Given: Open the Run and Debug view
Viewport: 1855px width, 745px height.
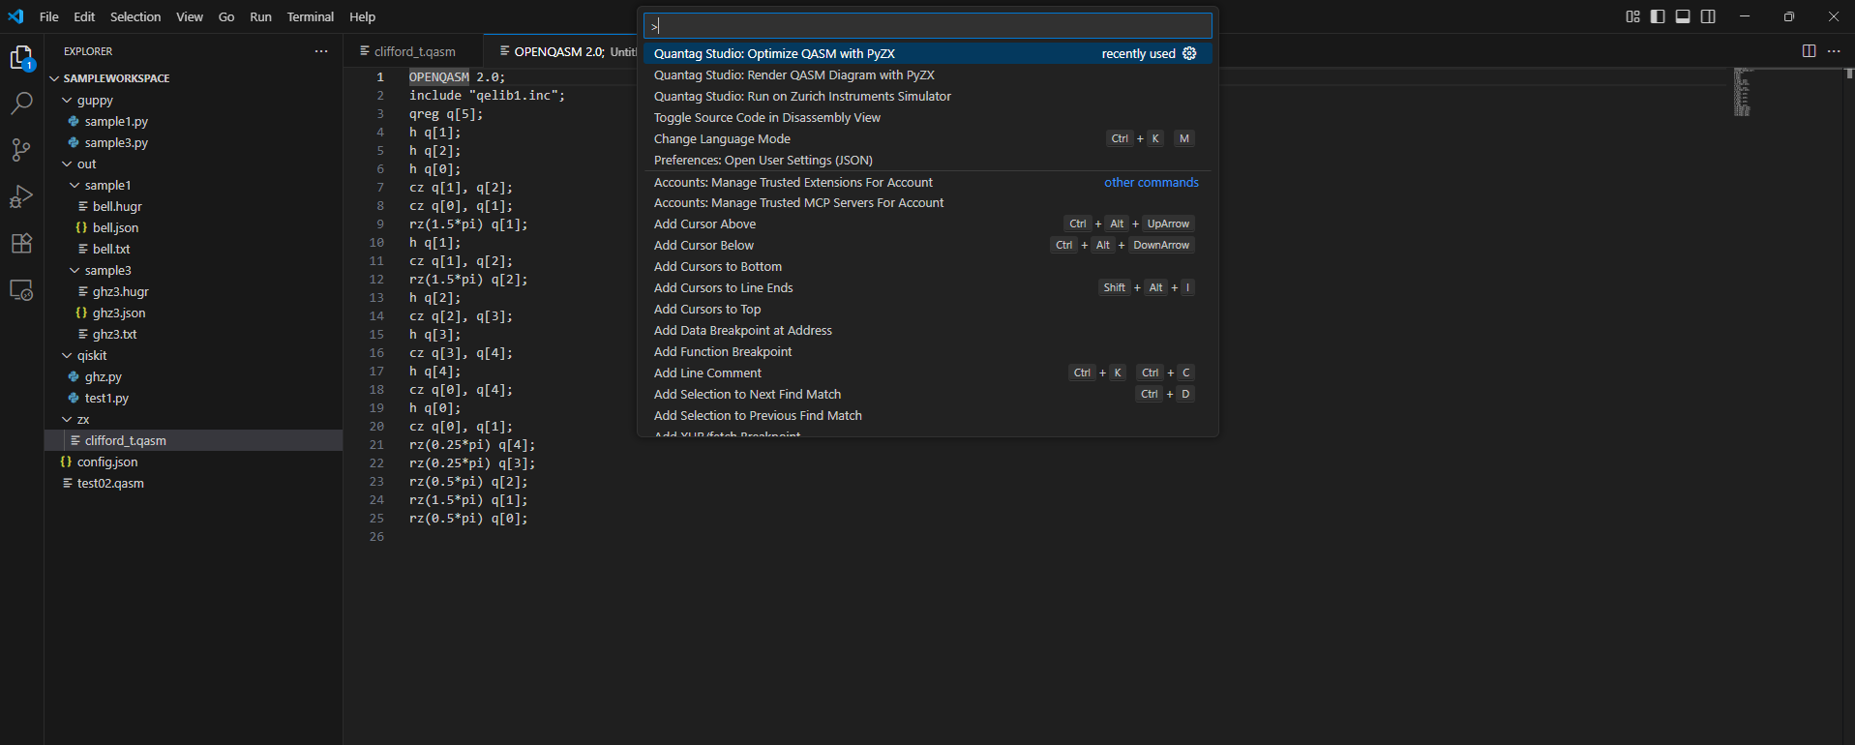Looking at the screenshot, I should coord(21,196).
